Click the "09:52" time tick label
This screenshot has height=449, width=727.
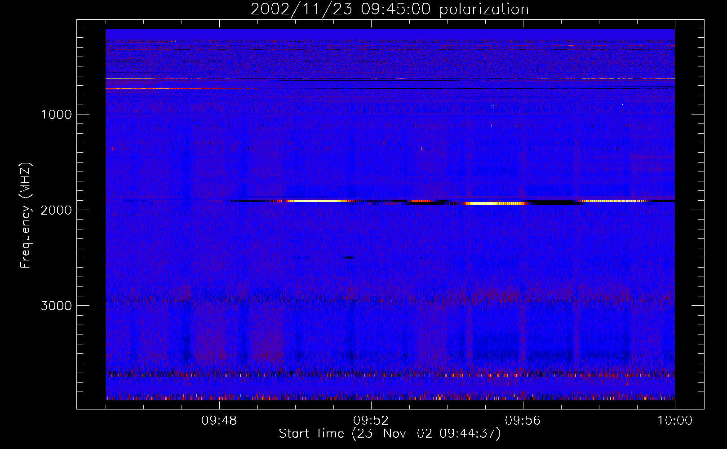point(371,421)
